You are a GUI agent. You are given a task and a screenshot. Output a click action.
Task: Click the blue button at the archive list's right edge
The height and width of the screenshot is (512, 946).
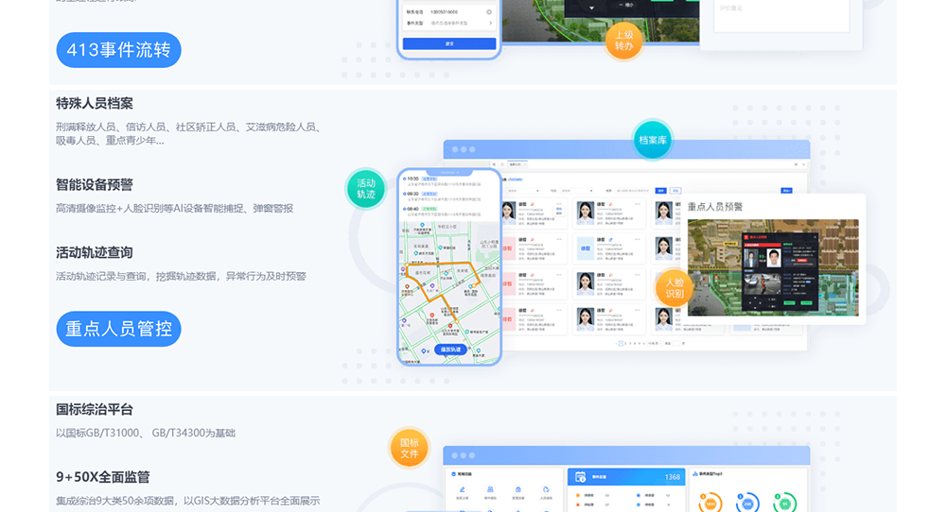[787, 190]
